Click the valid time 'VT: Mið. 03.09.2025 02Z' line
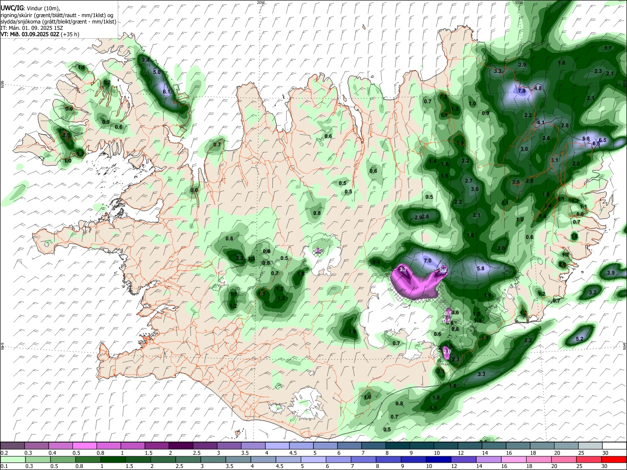Screen dimensions: 627x470 coord(40,34)
